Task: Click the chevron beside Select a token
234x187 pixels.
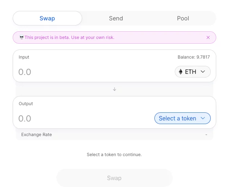Action: (203, 118)
